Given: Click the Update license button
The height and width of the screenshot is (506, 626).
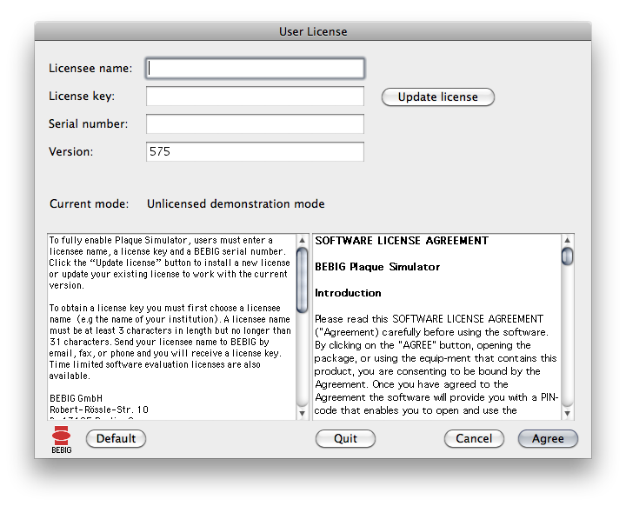Looking at the screenshot, I should tap(438, 97).
